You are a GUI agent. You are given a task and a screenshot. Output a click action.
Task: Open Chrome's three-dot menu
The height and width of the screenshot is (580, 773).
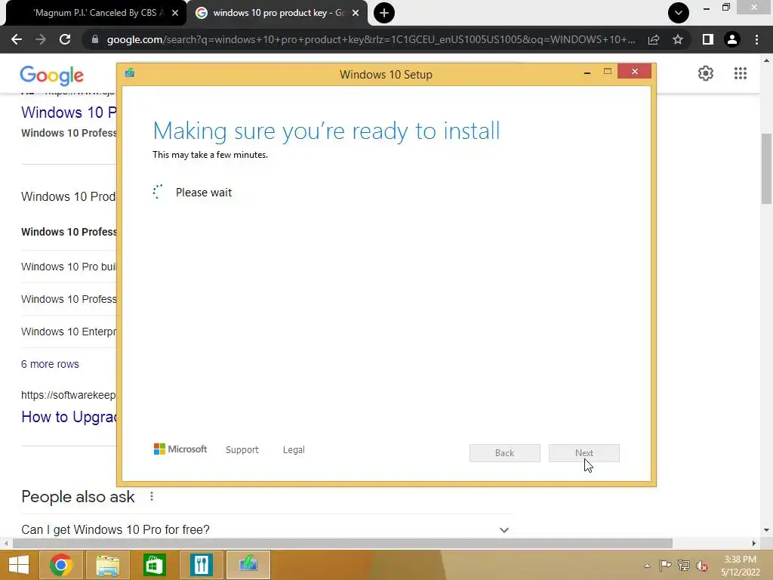[756, 39]
